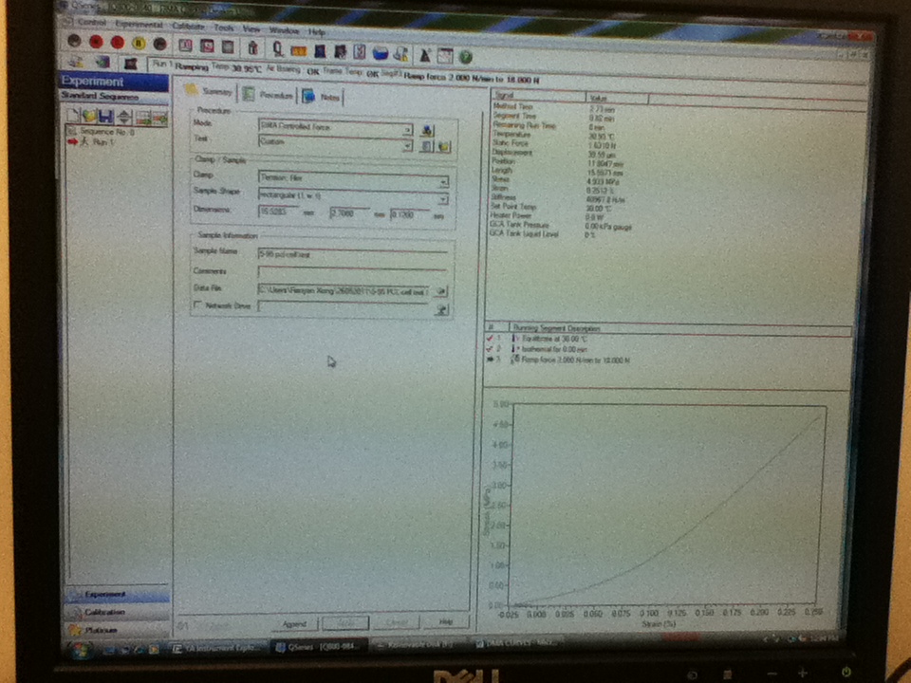Click the browse icon beside Network Drive

(x=441, y=309)
